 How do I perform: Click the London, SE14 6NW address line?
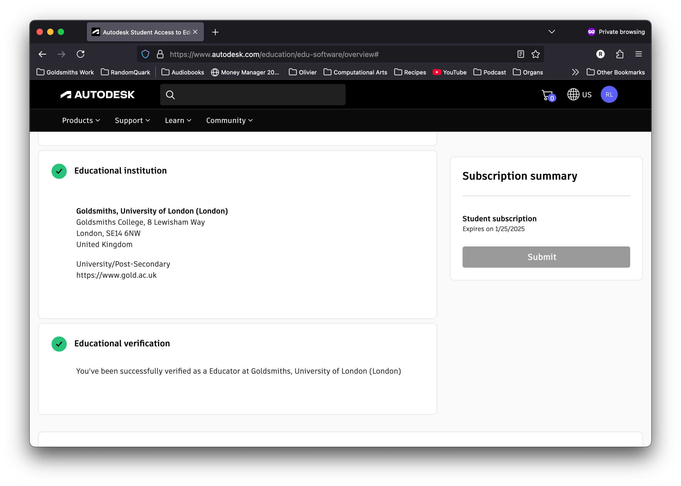point(108,233)
